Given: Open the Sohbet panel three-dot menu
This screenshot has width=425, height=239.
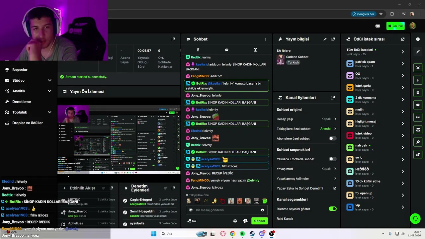Looking at the screenshot, I should 265,39.
